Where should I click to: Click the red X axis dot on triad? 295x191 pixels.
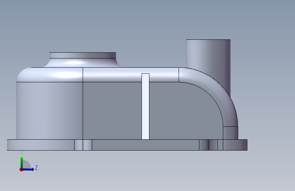tap(21, 170)
